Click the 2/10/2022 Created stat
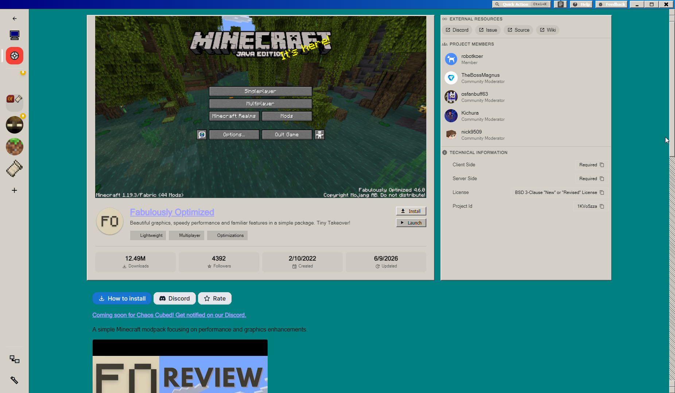This screenshot has height=393, width=675. pyautogui.click(x=302, y=262)
